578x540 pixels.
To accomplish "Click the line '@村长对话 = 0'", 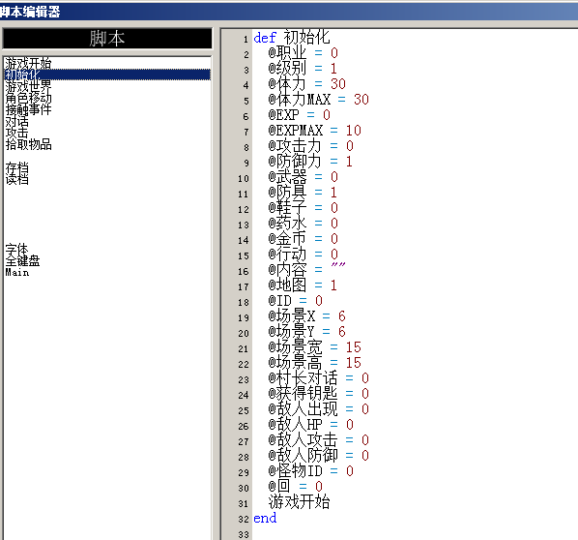I will pyautogui.click(x=319, y=378).
